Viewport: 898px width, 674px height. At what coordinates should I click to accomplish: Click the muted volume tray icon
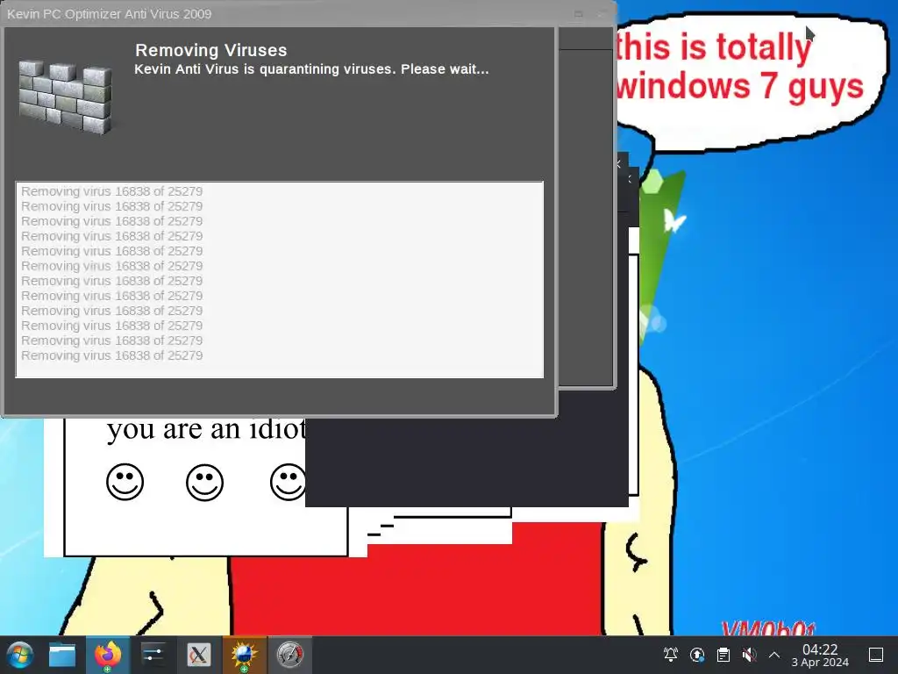(x=749, y=655)
